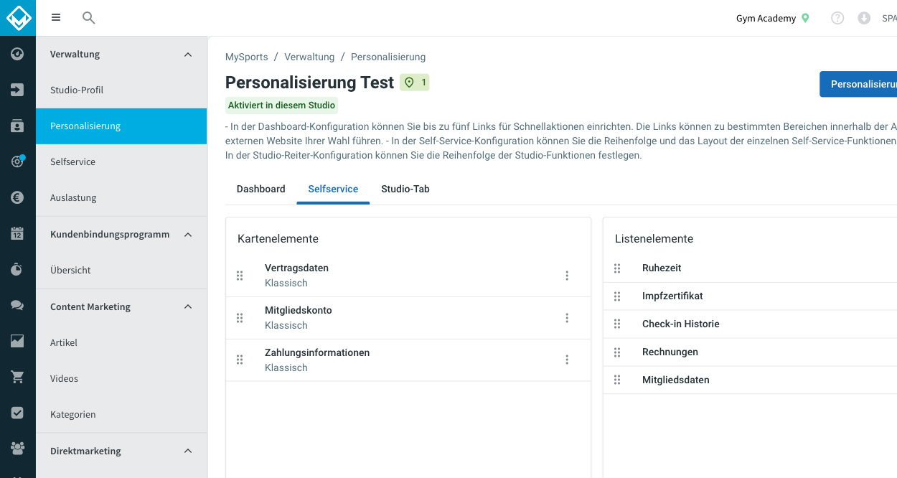
Task: Open the member card icon in the dark sidebar
Action: 18,126
